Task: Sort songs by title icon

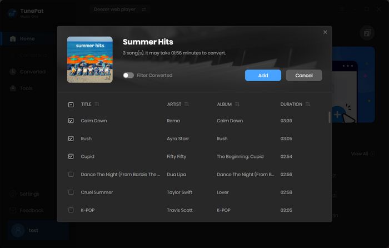Action: pos(97,104)
